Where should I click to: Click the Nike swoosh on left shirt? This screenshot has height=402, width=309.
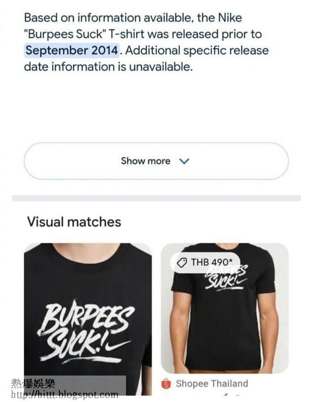(118, 347)
